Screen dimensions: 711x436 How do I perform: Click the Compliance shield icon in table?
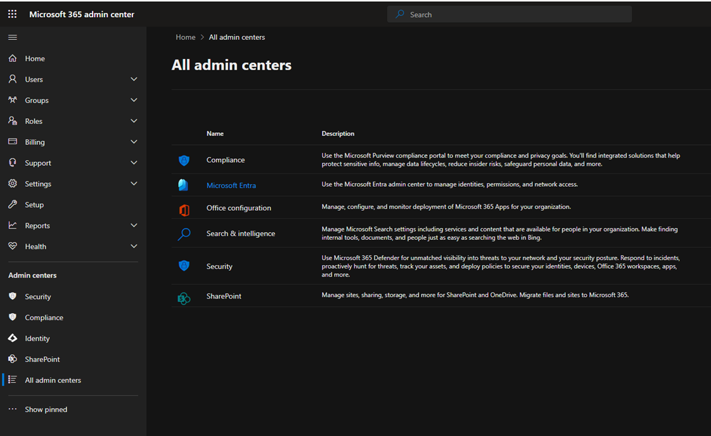coord(184,160)
